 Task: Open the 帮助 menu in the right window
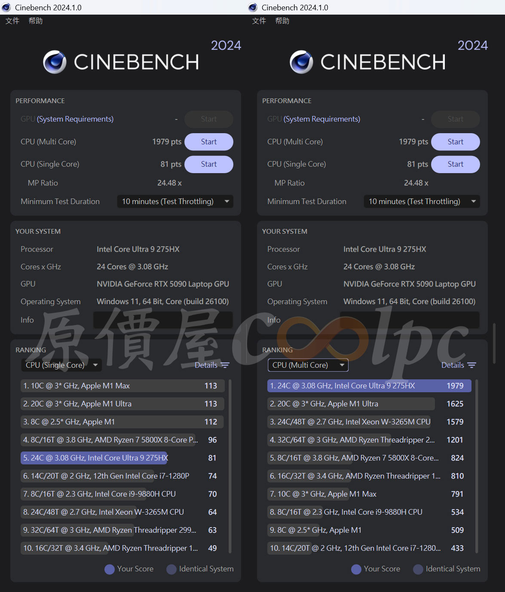[282, 21]
